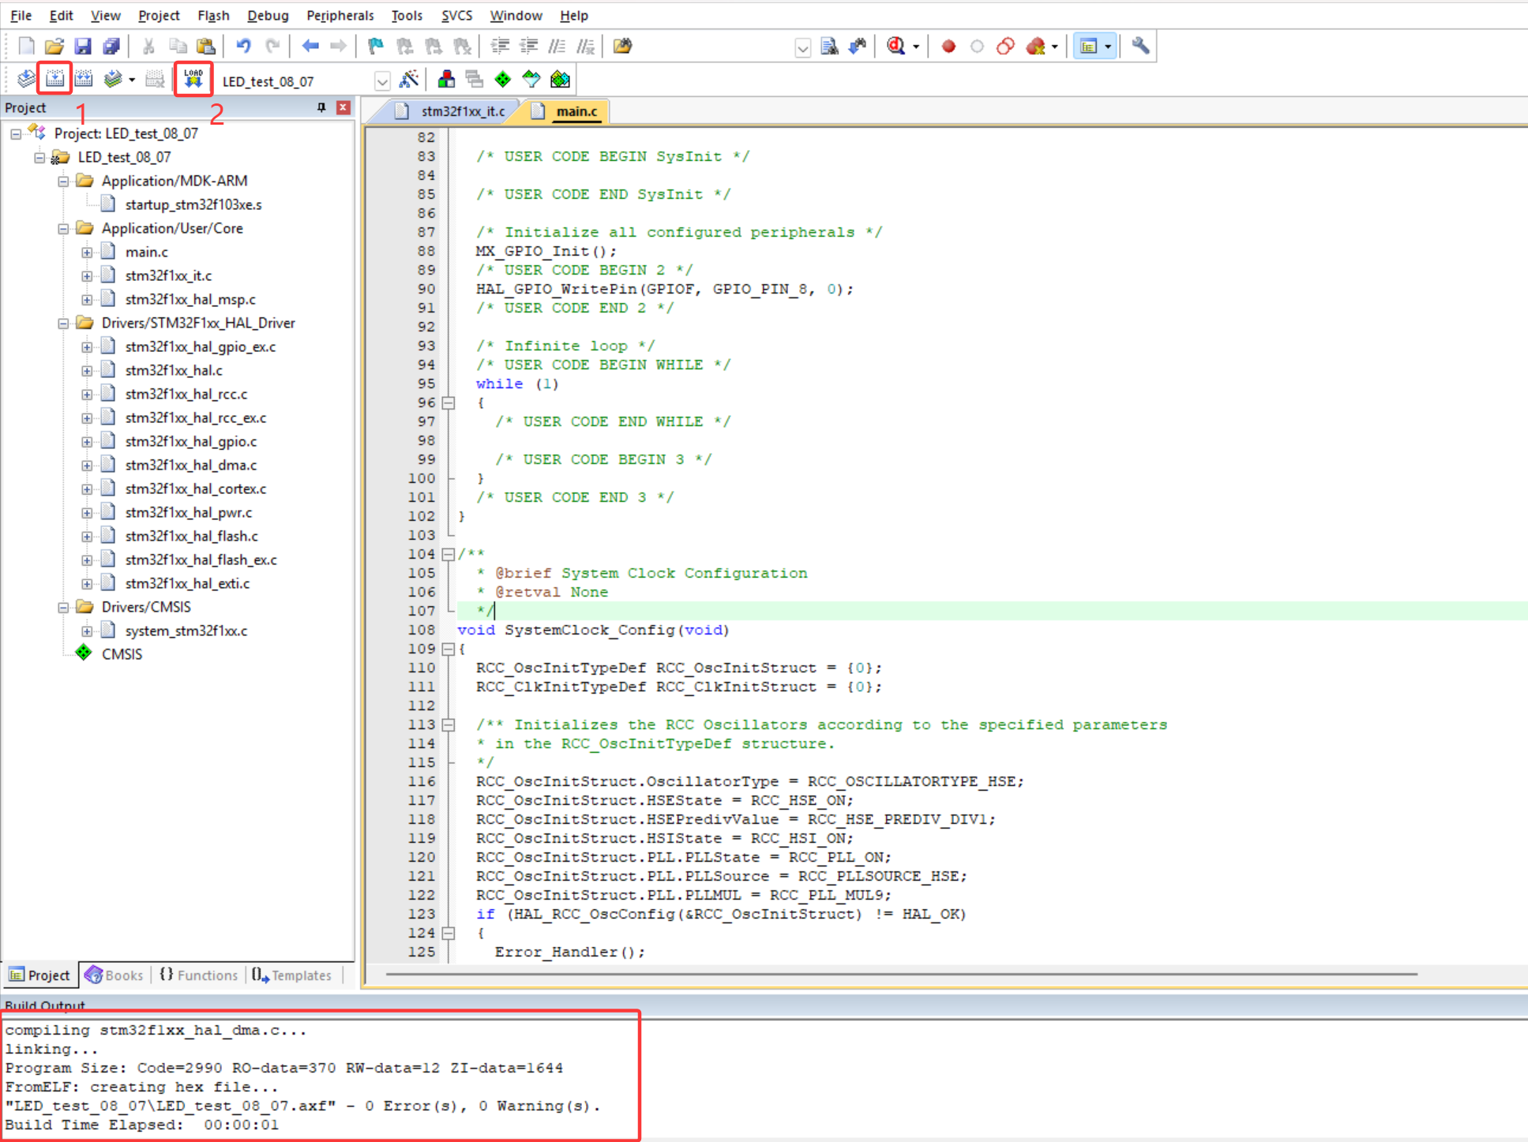1528x1142 pixels.
Task: Collapse the Drivers/CMSIS folder
Action: pyautogui.click(x=63, y=608)
